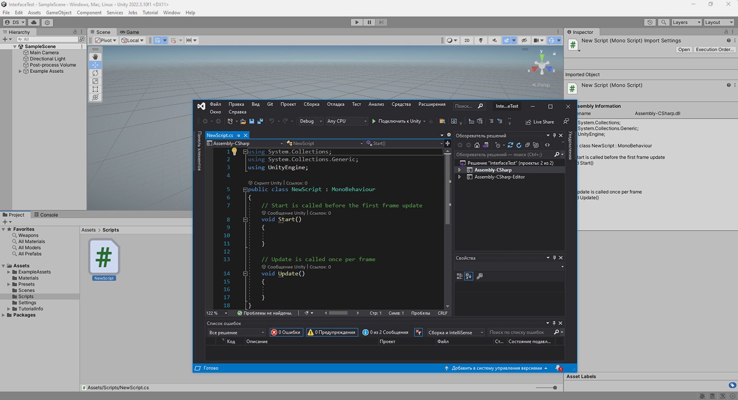Toggle the 0 Предупреждения warnings filter
This screenshot has height=400, width=738.
click(333, 332)
